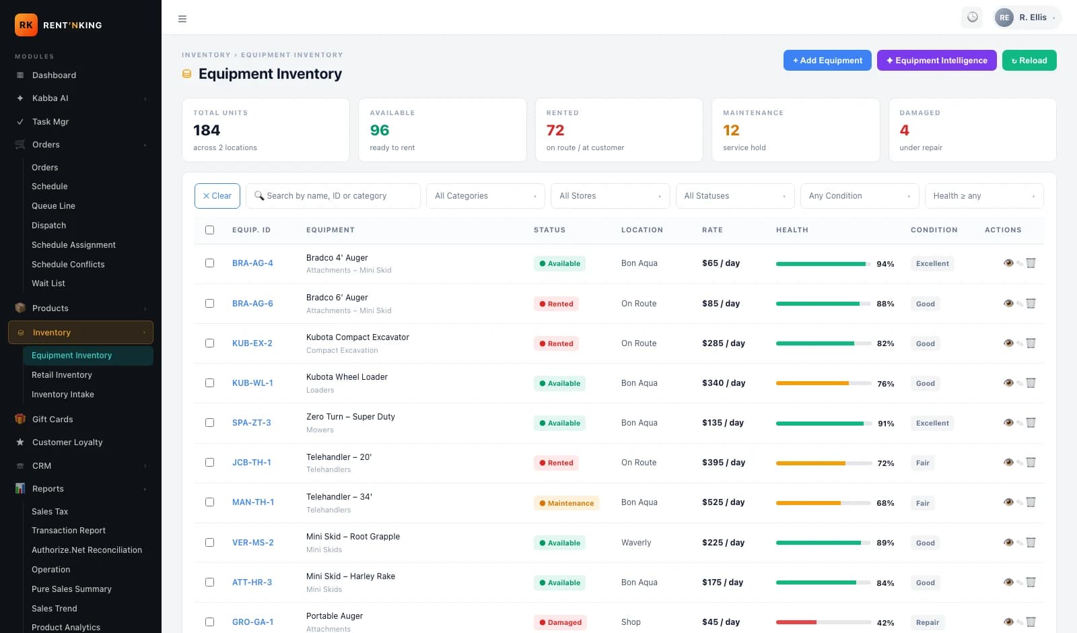Select the MAN-TH-1 checkbox

[x=210, y=502]
